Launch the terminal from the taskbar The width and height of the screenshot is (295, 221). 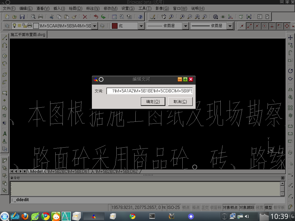(x=152, y=216)
